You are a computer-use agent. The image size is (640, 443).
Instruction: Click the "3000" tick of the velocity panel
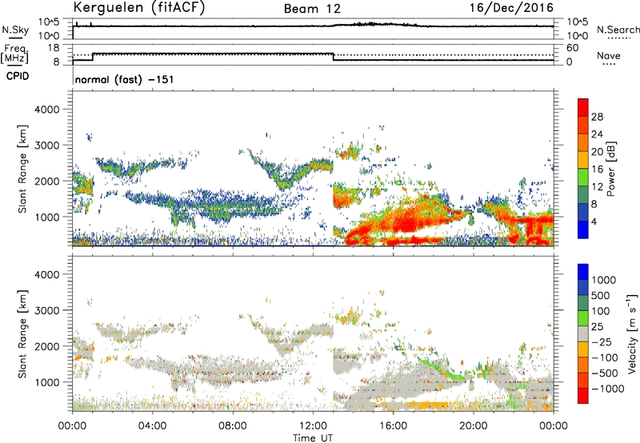click(46, 310)
